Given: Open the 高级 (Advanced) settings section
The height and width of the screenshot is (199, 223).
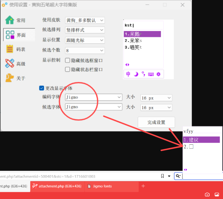Looking at the screenshot, I should [x=16, y=64].
